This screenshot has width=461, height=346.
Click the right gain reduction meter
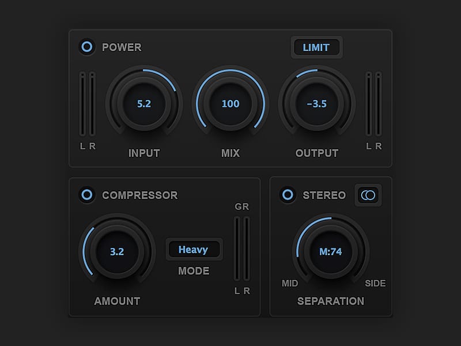247,249
